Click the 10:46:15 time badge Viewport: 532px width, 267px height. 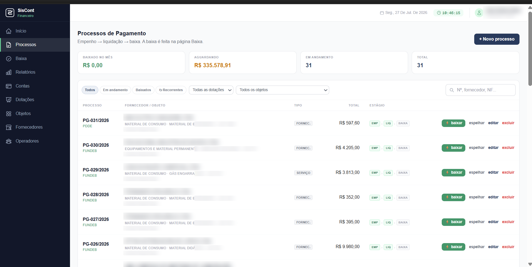coord(448,13)
